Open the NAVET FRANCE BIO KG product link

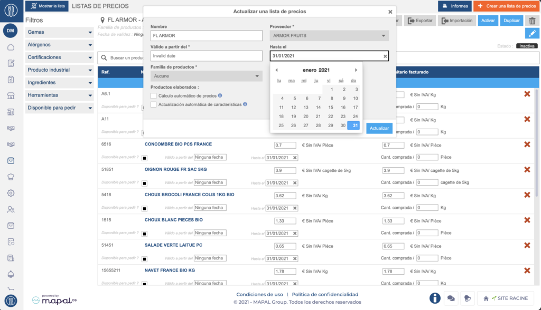[170, 270]
